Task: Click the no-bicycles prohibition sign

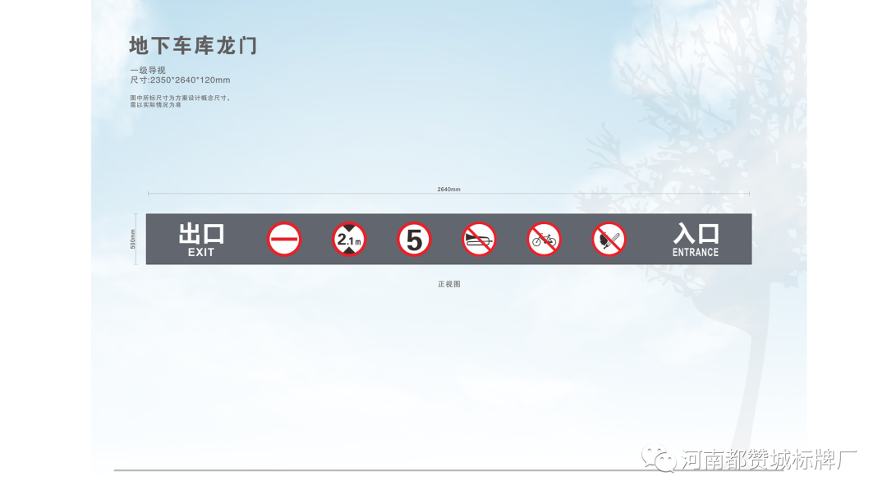Action: point(544,240)
